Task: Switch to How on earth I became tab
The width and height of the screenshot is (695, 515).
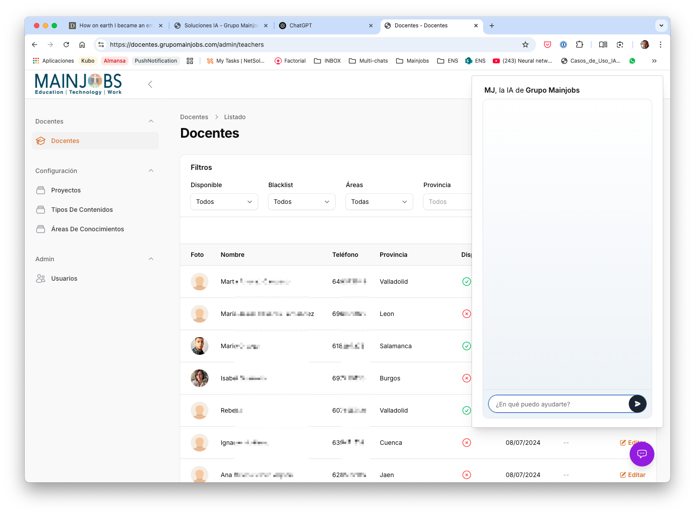Action: pyautogui.click(x=116, y=26)
